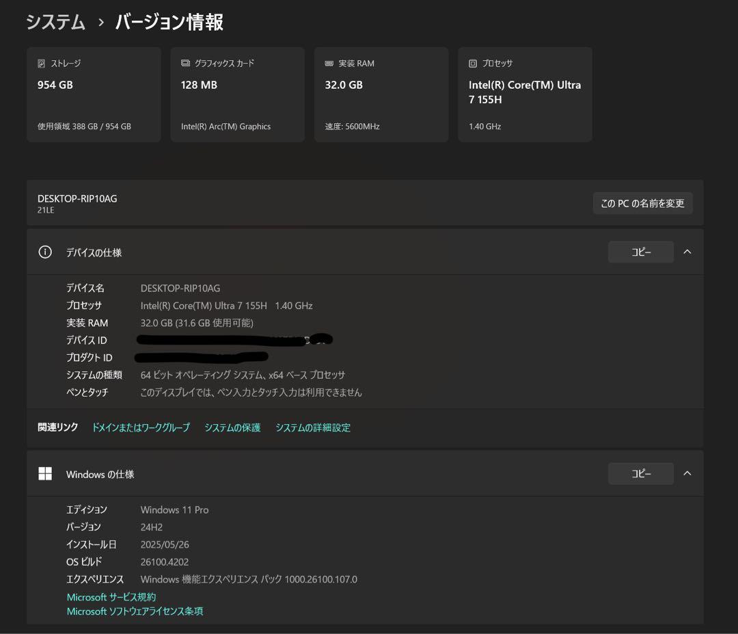Select the Intel Core Ultra 7 processor card
The height and width of the screenshot is (634, 738).
(524, 94)
